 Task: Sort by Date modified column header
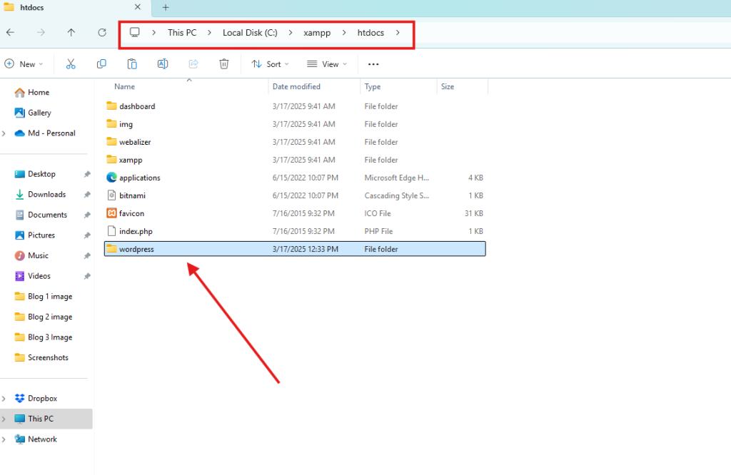tap(296, 86)
